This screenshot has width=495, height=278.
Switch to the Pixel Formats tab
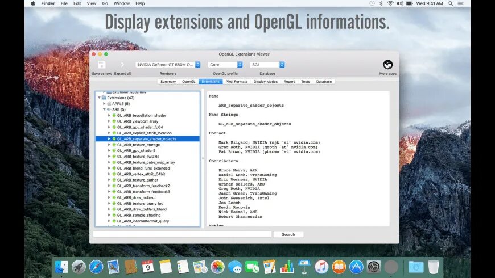(x=237, y=82)
